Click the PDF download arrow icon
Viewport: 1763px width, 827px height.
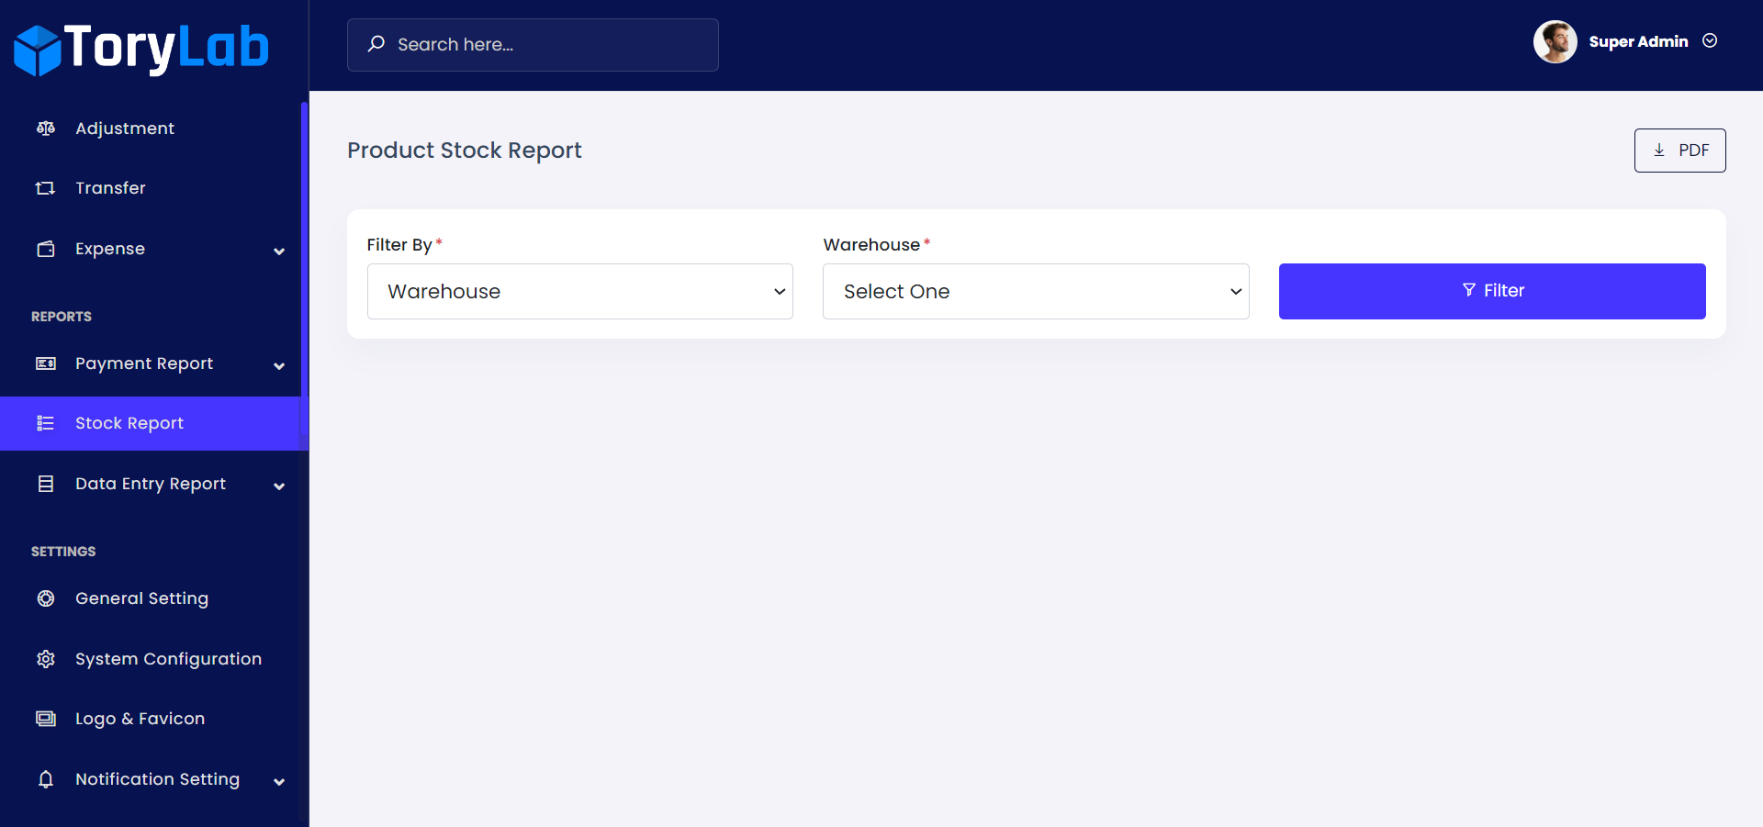(1659, 151)
